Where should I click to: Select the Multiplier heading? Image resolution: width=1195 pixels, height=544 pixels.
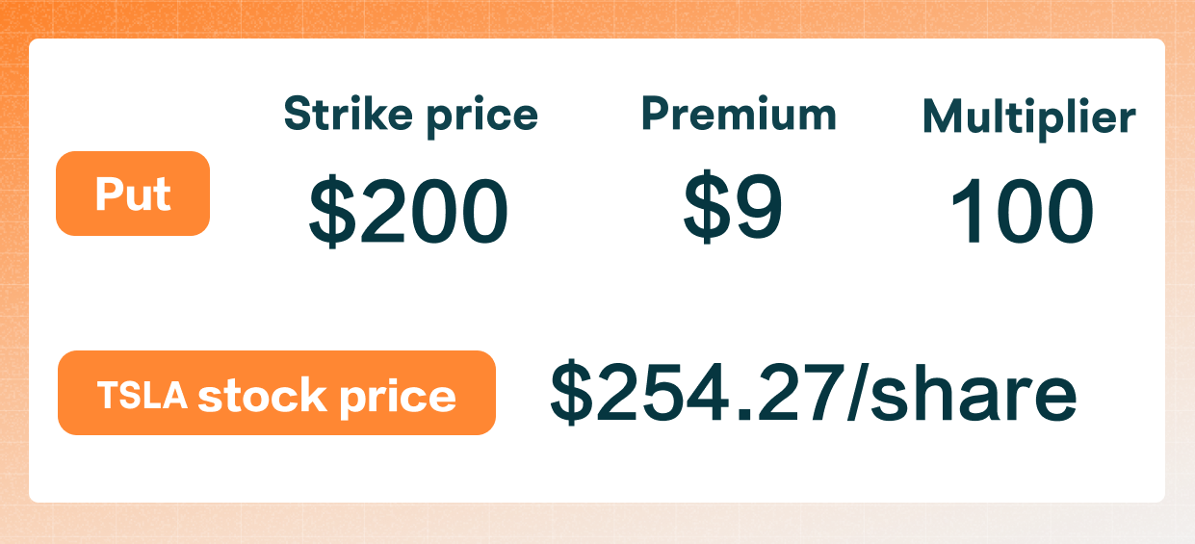click(1028, 117)
